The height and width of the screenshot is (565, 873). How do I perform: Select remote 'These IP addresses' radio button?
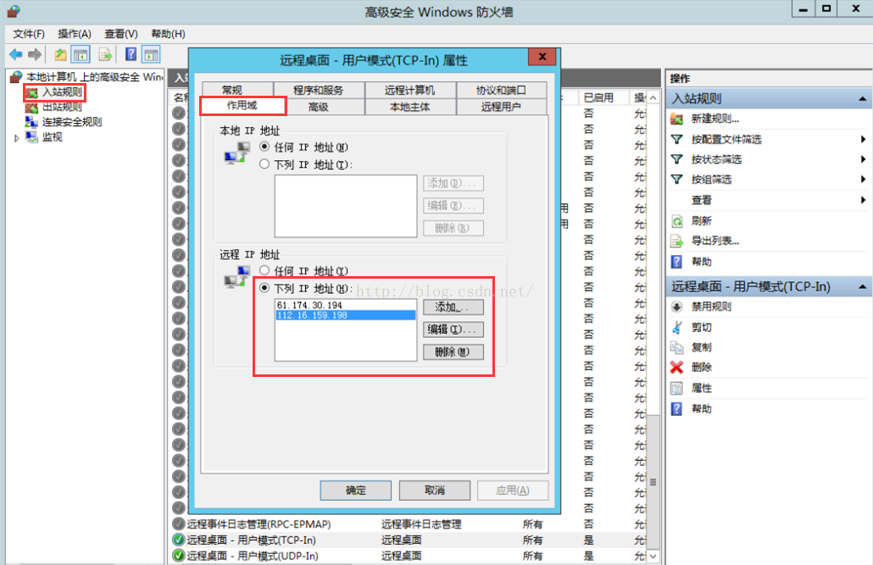point(264,288)
